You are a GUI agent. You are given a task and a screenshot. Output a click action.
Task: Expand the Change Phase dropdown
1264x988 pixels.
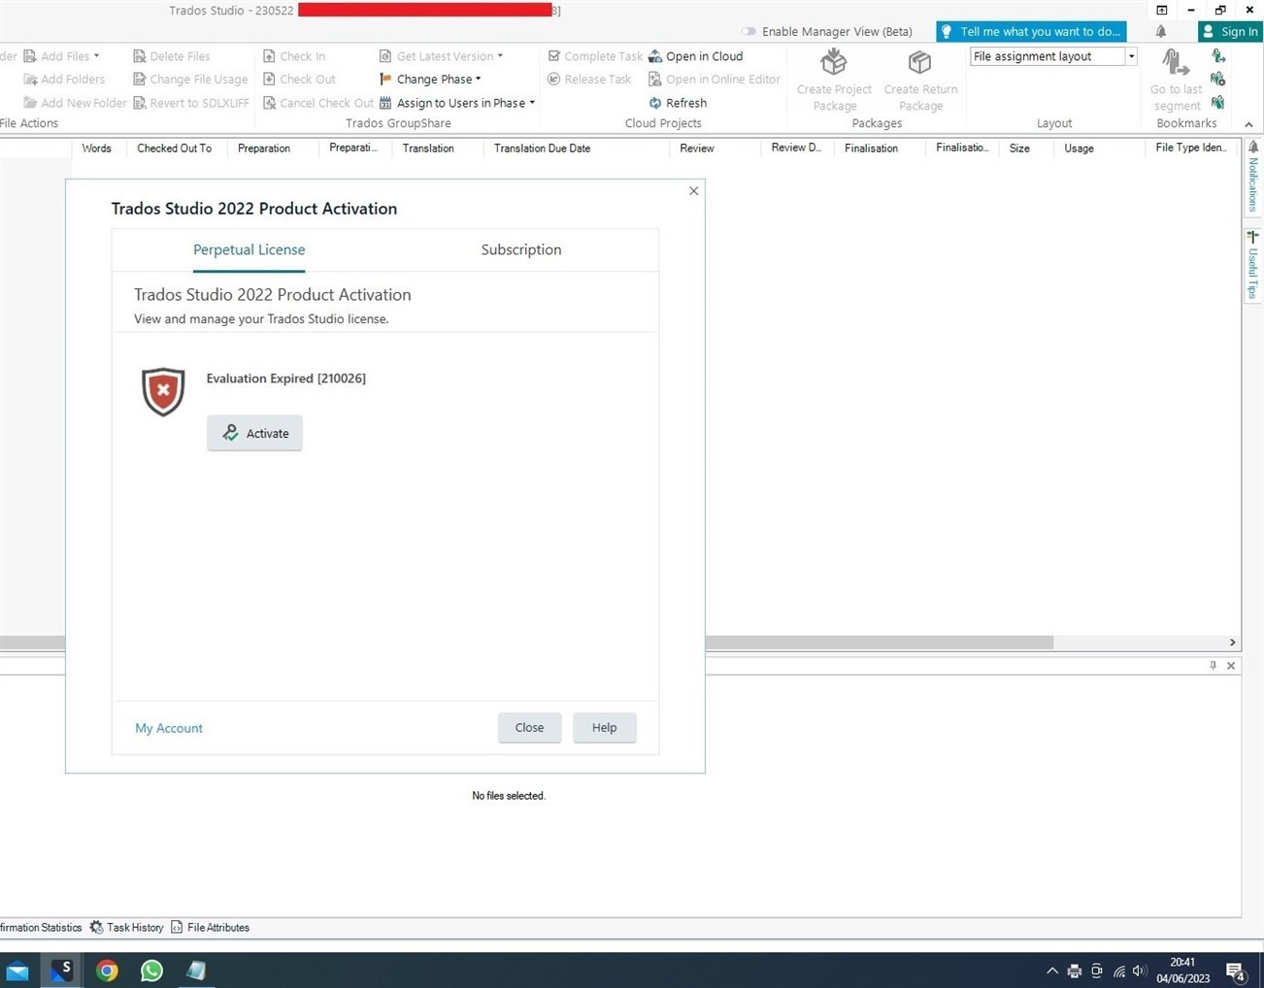477,79
